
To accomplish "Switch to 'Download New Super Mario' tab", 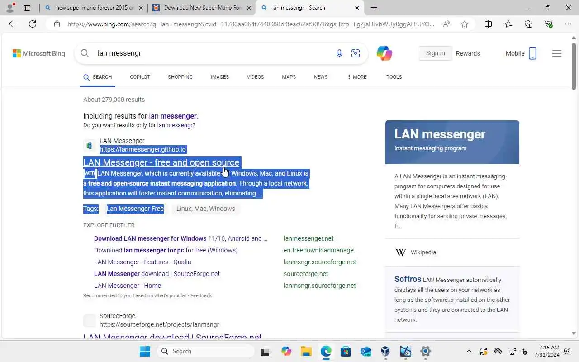I will (203, 8).
